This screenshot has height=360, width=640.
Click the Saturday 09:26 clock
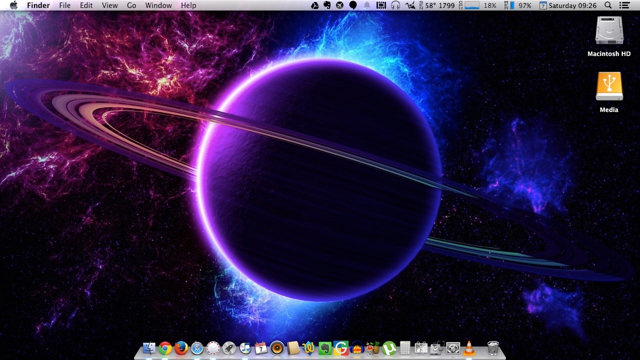click(573, 5)
